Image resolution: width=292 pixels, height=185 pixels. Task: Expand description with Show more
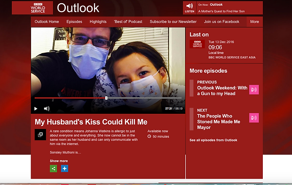click(x=59, y=161)
